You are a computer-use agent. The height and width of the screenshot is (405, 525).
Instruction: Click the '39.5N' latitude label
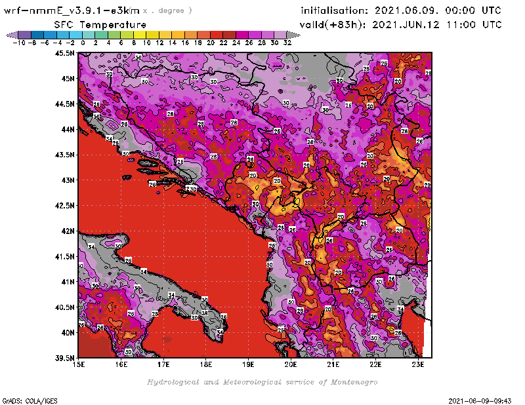coord(64,358)
